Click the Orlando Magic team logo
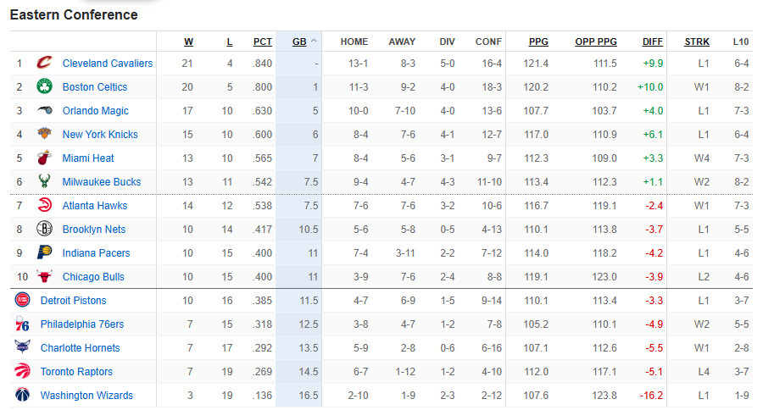Image resolution: width=763 pixels, height=410 pixels. point(44,110)
